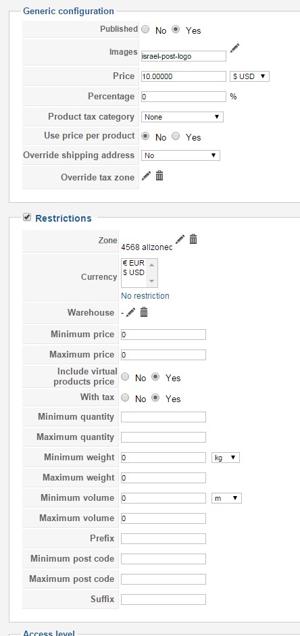Viewport: 300px width, 636px height.
Task: Delete the Warehouse using trash icon
Action: tap(144, 312)
